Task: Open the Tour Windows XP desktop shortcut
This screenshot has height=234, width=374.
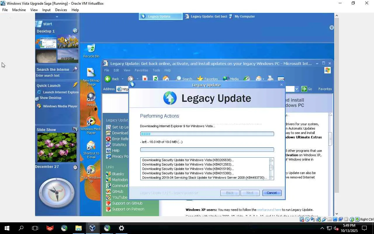Action: (91, 174)
